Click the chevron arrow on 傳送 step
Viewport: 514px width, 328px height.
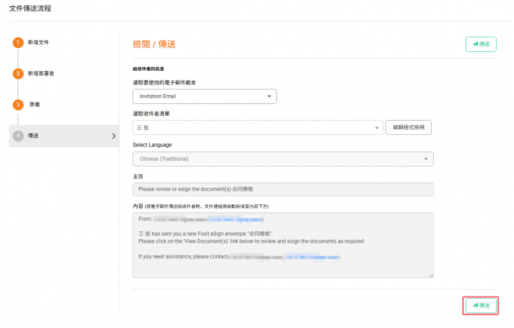coord(113,136)
